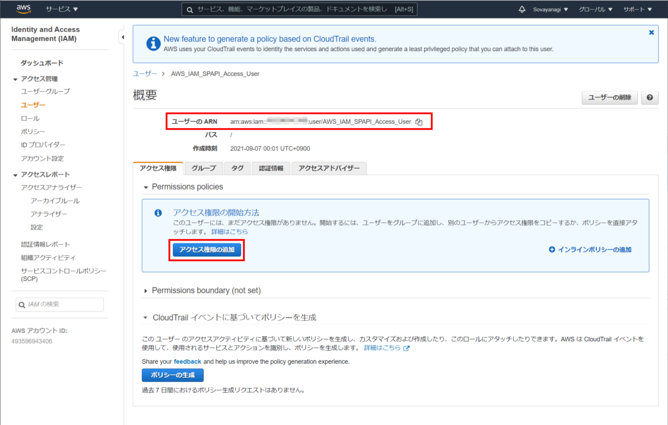Click the ポリシーの生成 button
Image resolution: width=668 pixels, height=425 pixels.
(x=172, y=375)
